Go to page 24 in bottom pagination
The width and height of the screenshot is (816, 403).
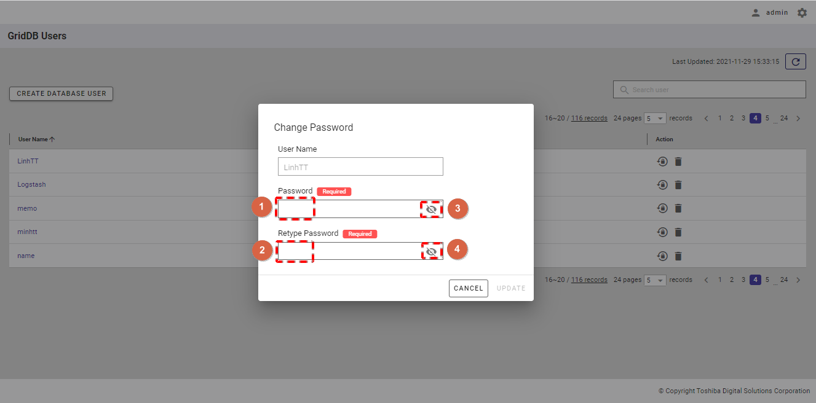784,280
